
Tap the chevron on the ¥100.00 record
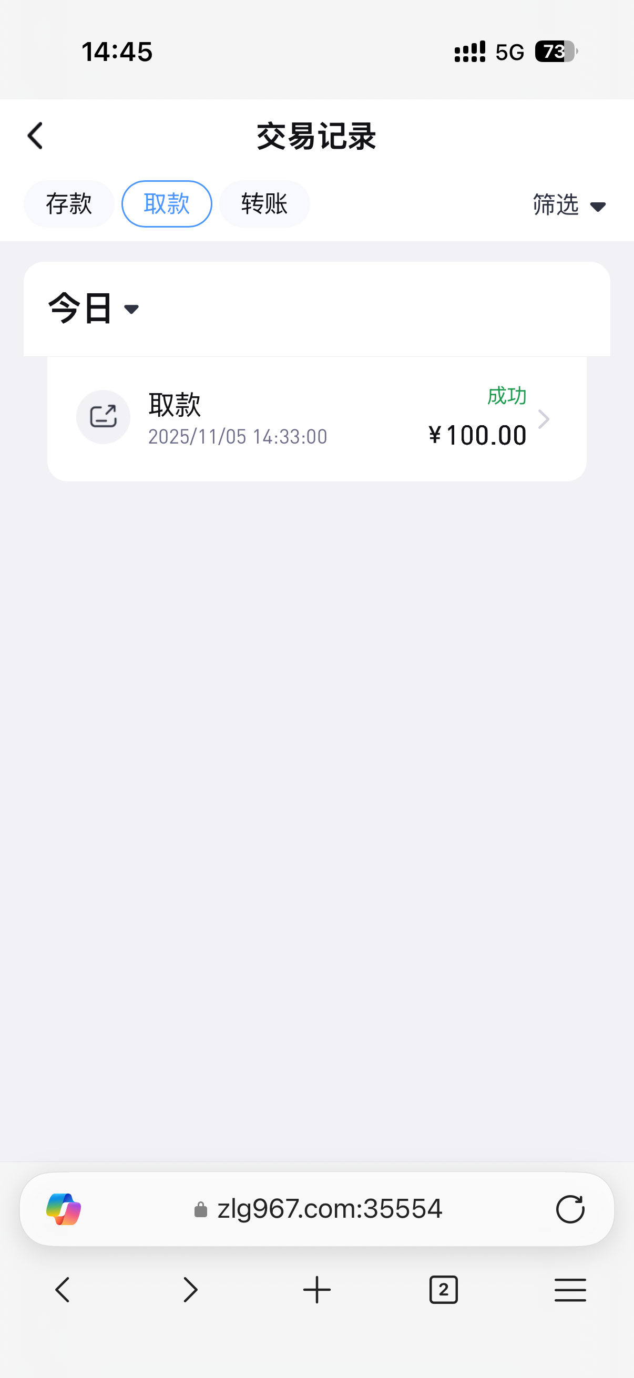[x=544, y=419]
